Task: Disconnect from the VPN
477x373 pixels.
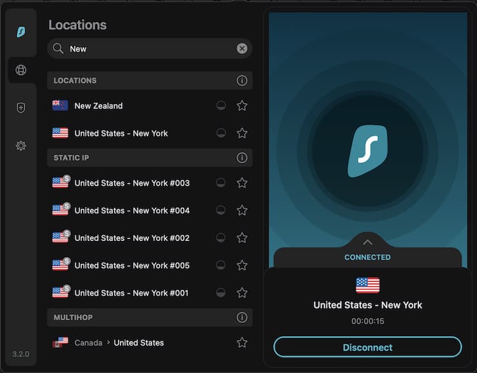Action: (x=367, y=347)
